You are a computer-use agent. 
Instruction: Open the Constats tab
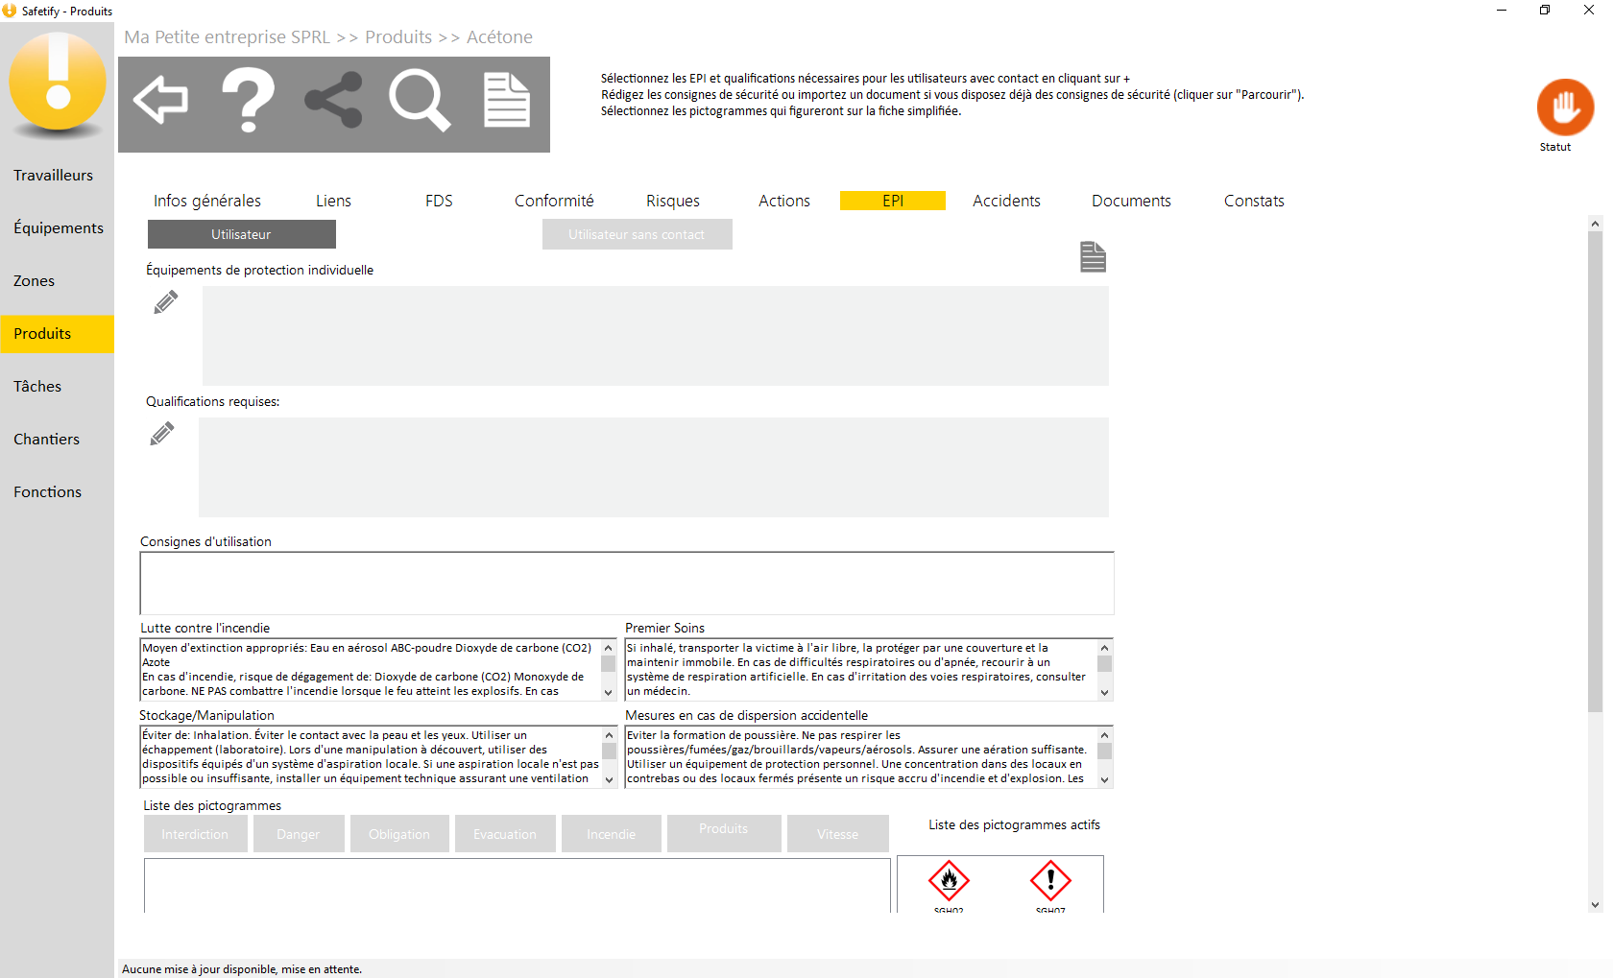[1254, 201]
